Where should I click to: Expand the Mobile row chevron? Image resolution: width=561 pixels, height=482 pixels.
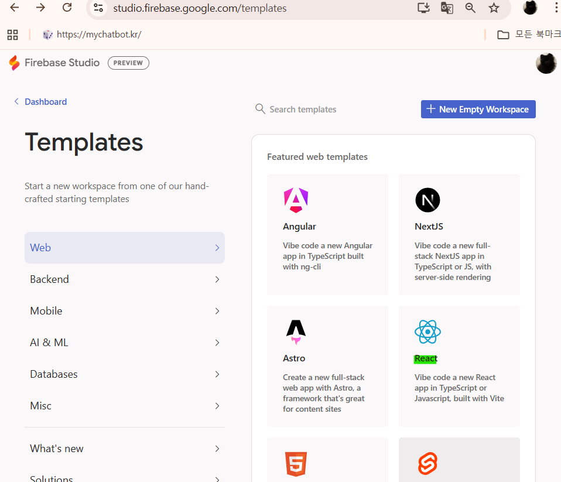[217, 311]
